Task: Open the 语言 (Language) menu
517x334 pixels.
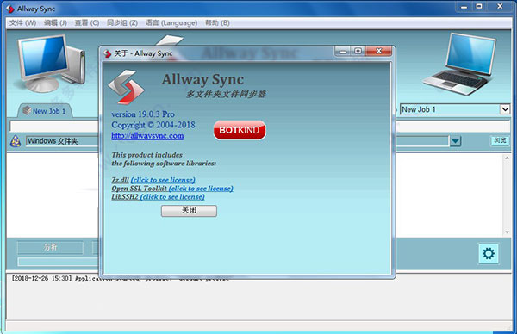Action: tap(171, 22)
